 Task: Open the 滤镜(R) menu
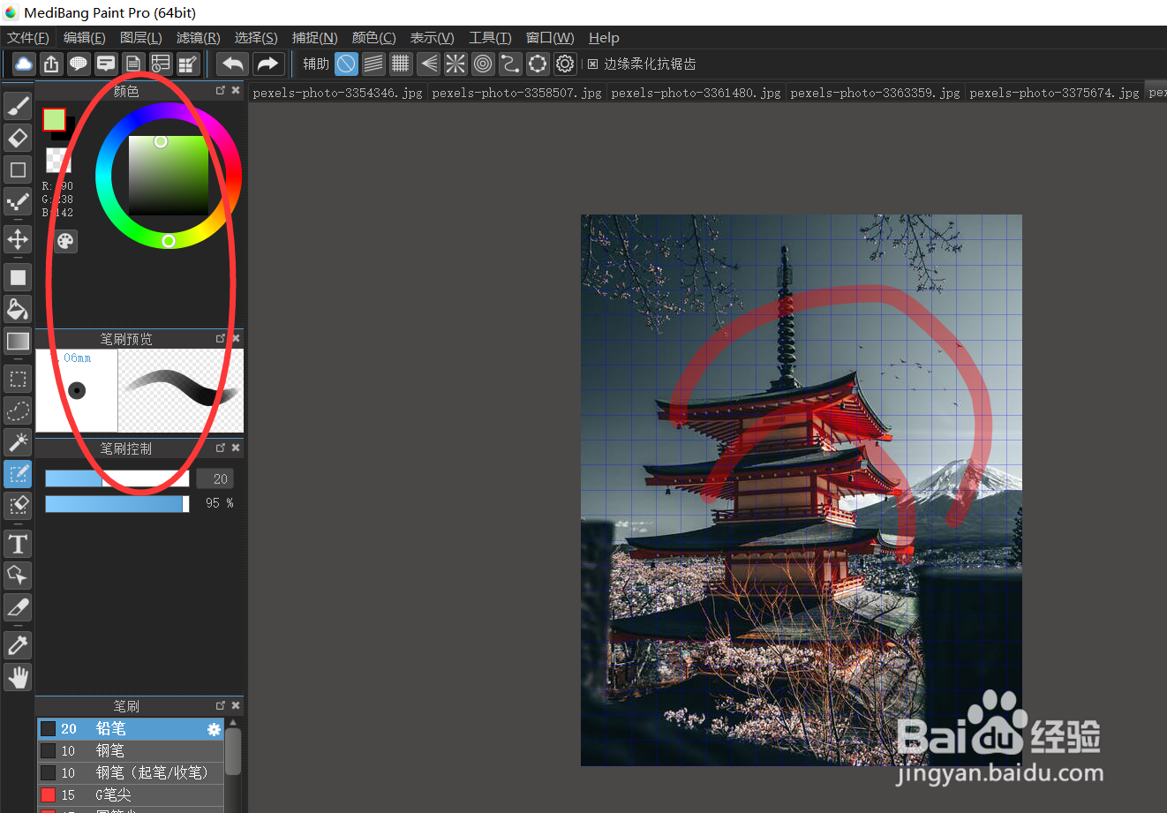click(199, 38)
